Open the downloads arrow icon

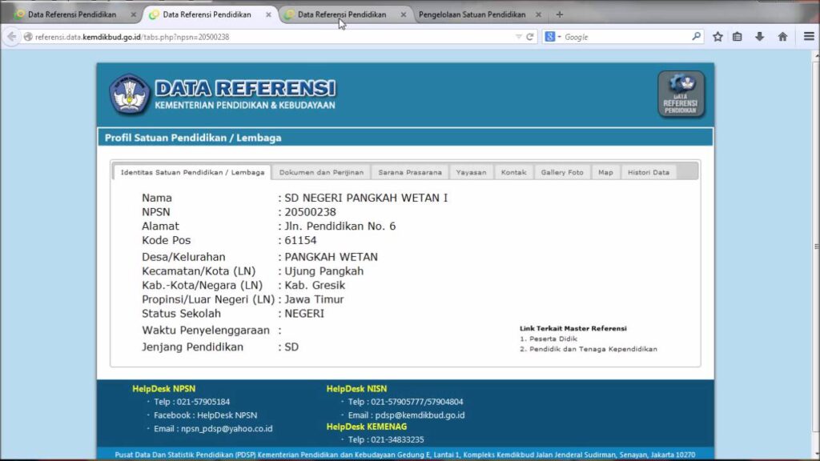point(759,37)
